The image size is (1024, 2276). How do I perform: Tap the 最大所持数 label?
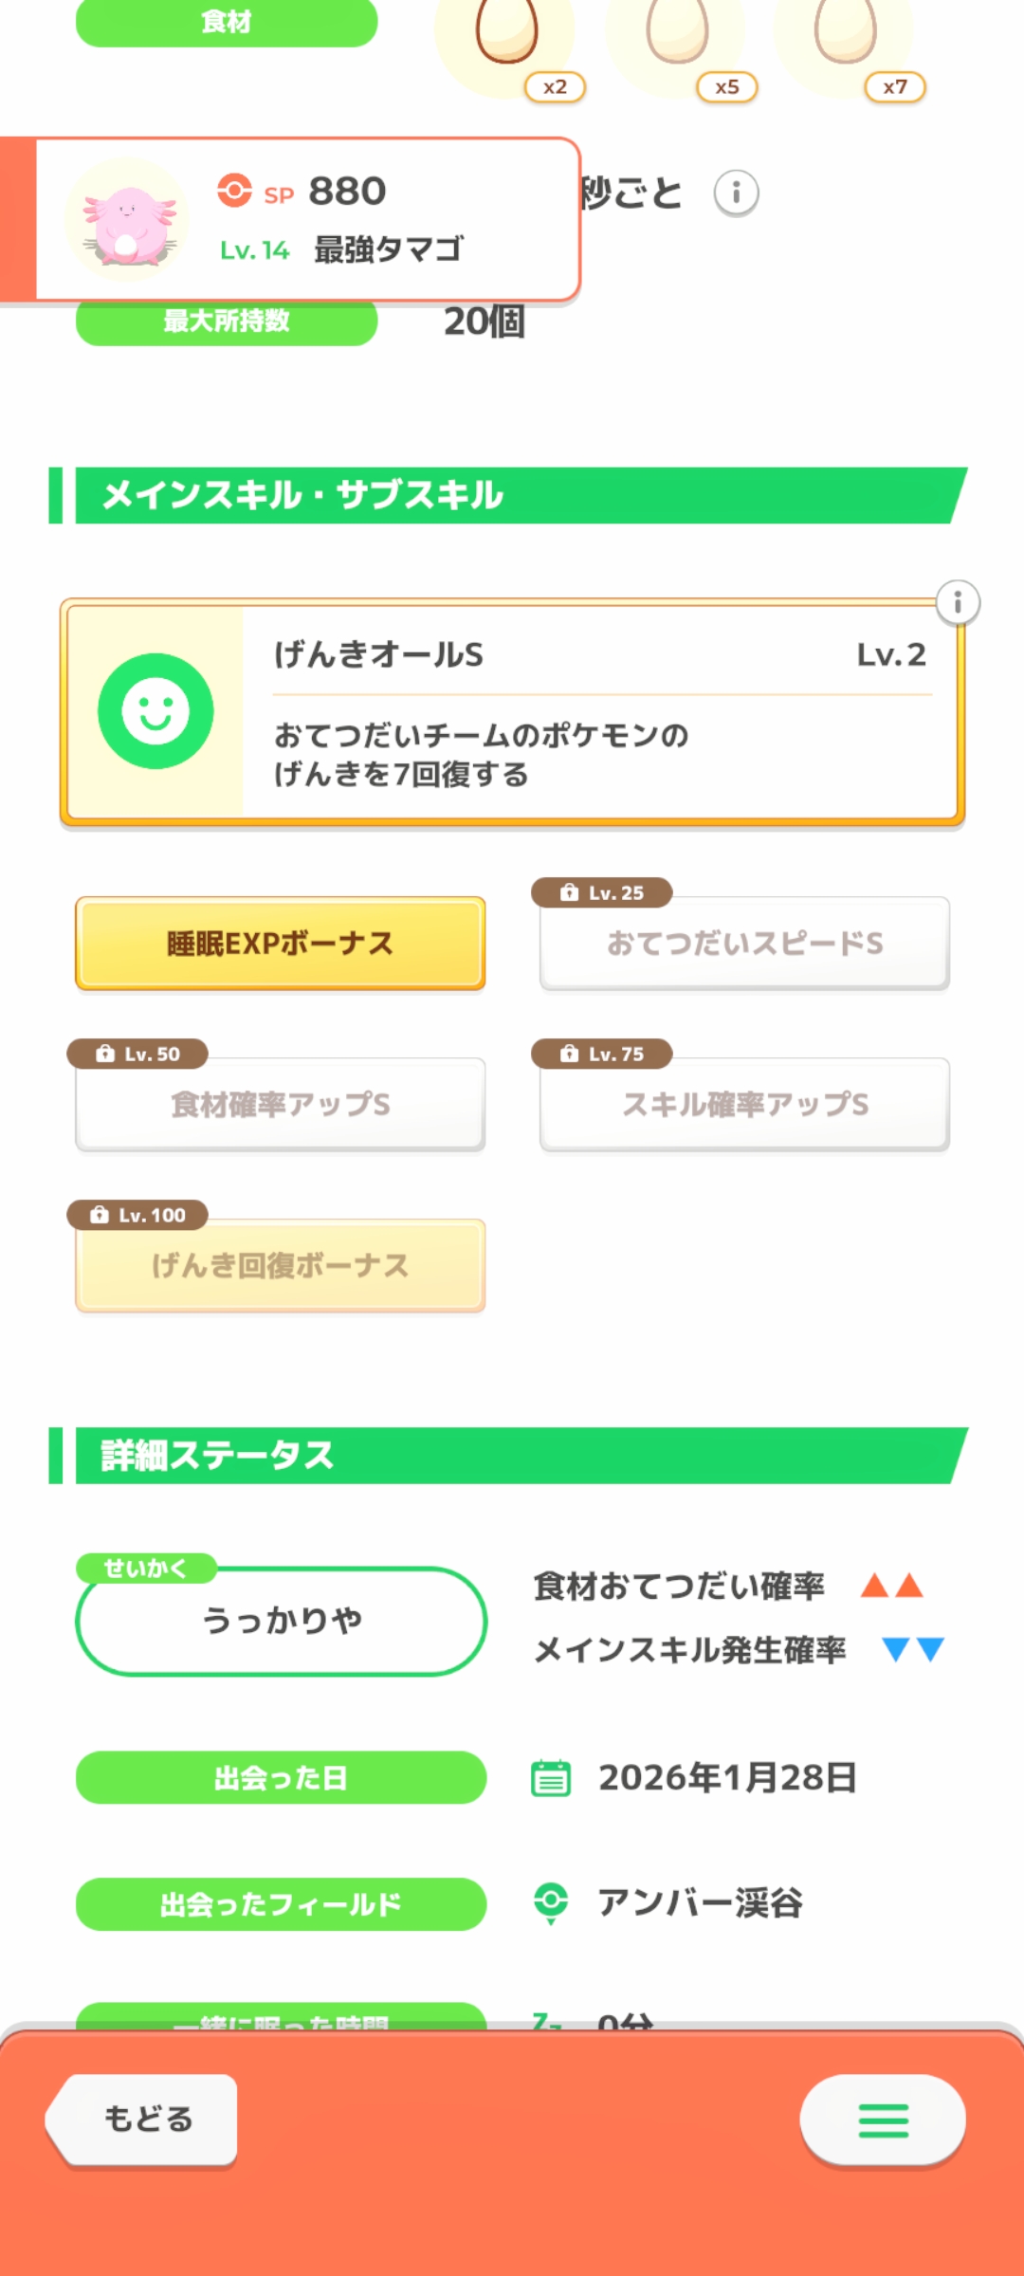click(x=227, y=322)
